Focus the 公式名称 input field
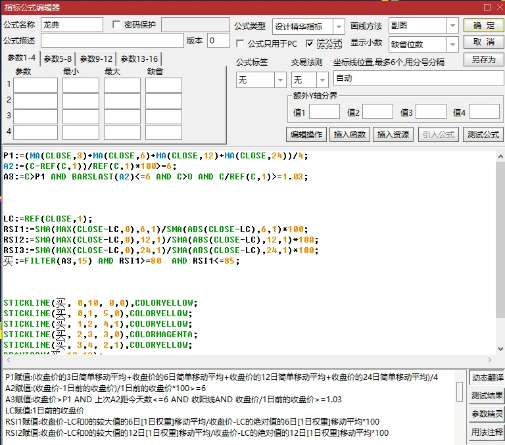This screenshot has height=445, width=505. pyautogui.click(x=72, y=25)
